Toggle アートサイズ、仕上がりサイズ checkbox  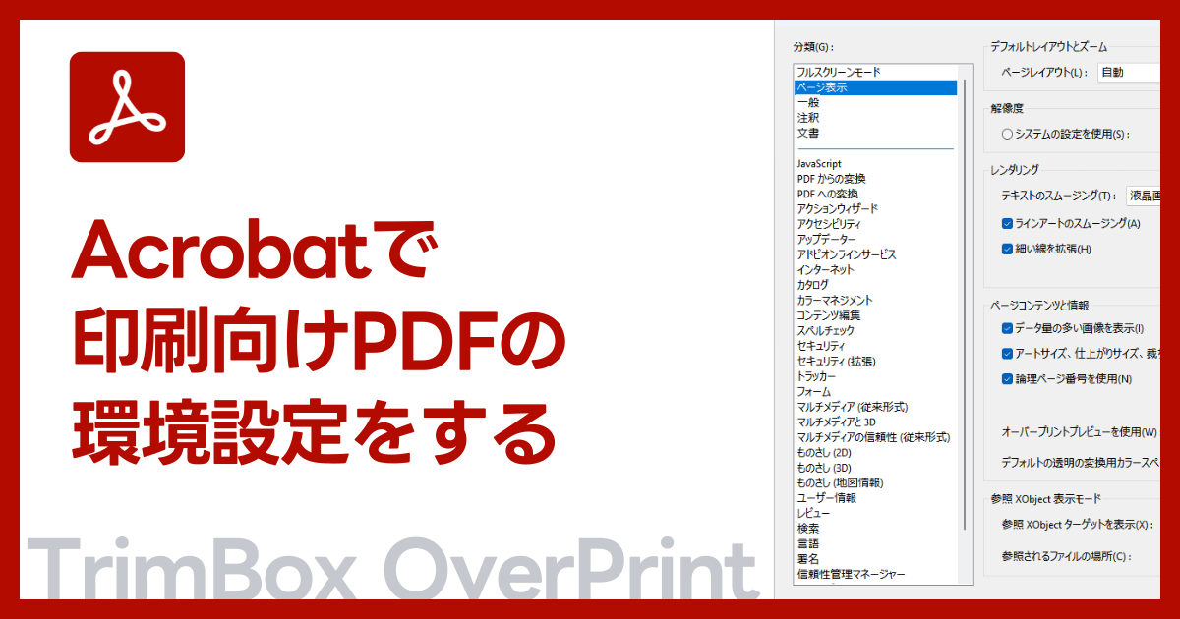pos(1007,354)
